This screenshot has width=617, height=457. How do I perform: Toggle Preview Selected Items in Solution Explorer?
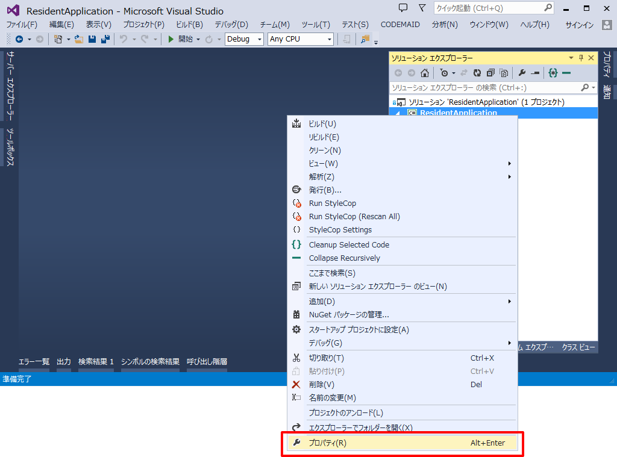[535, 73]
